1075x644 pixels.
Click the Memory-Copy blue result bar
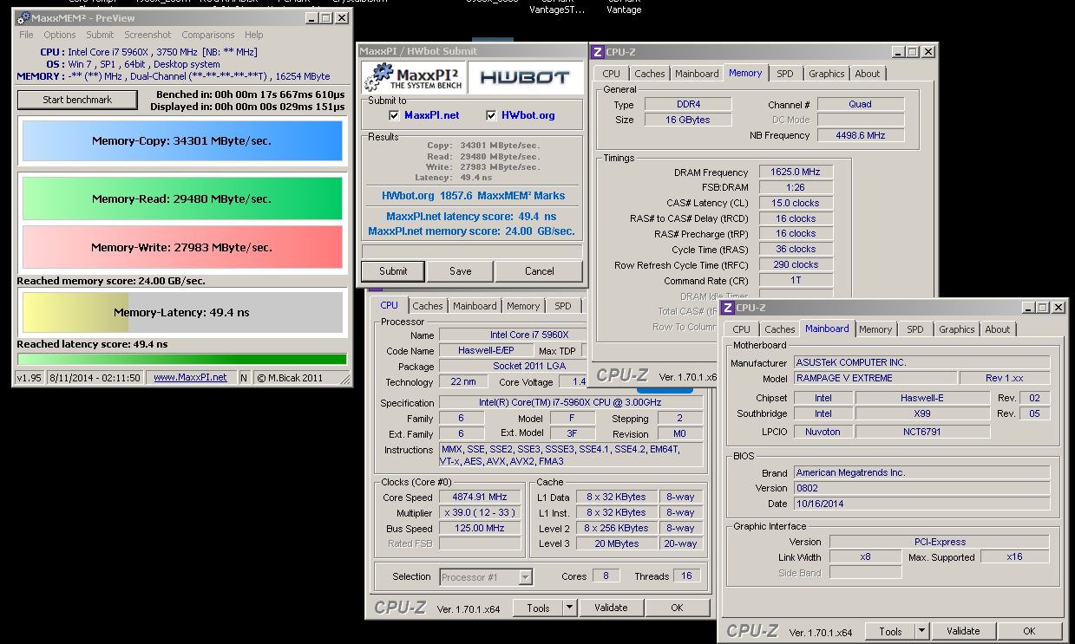point(182,140)
